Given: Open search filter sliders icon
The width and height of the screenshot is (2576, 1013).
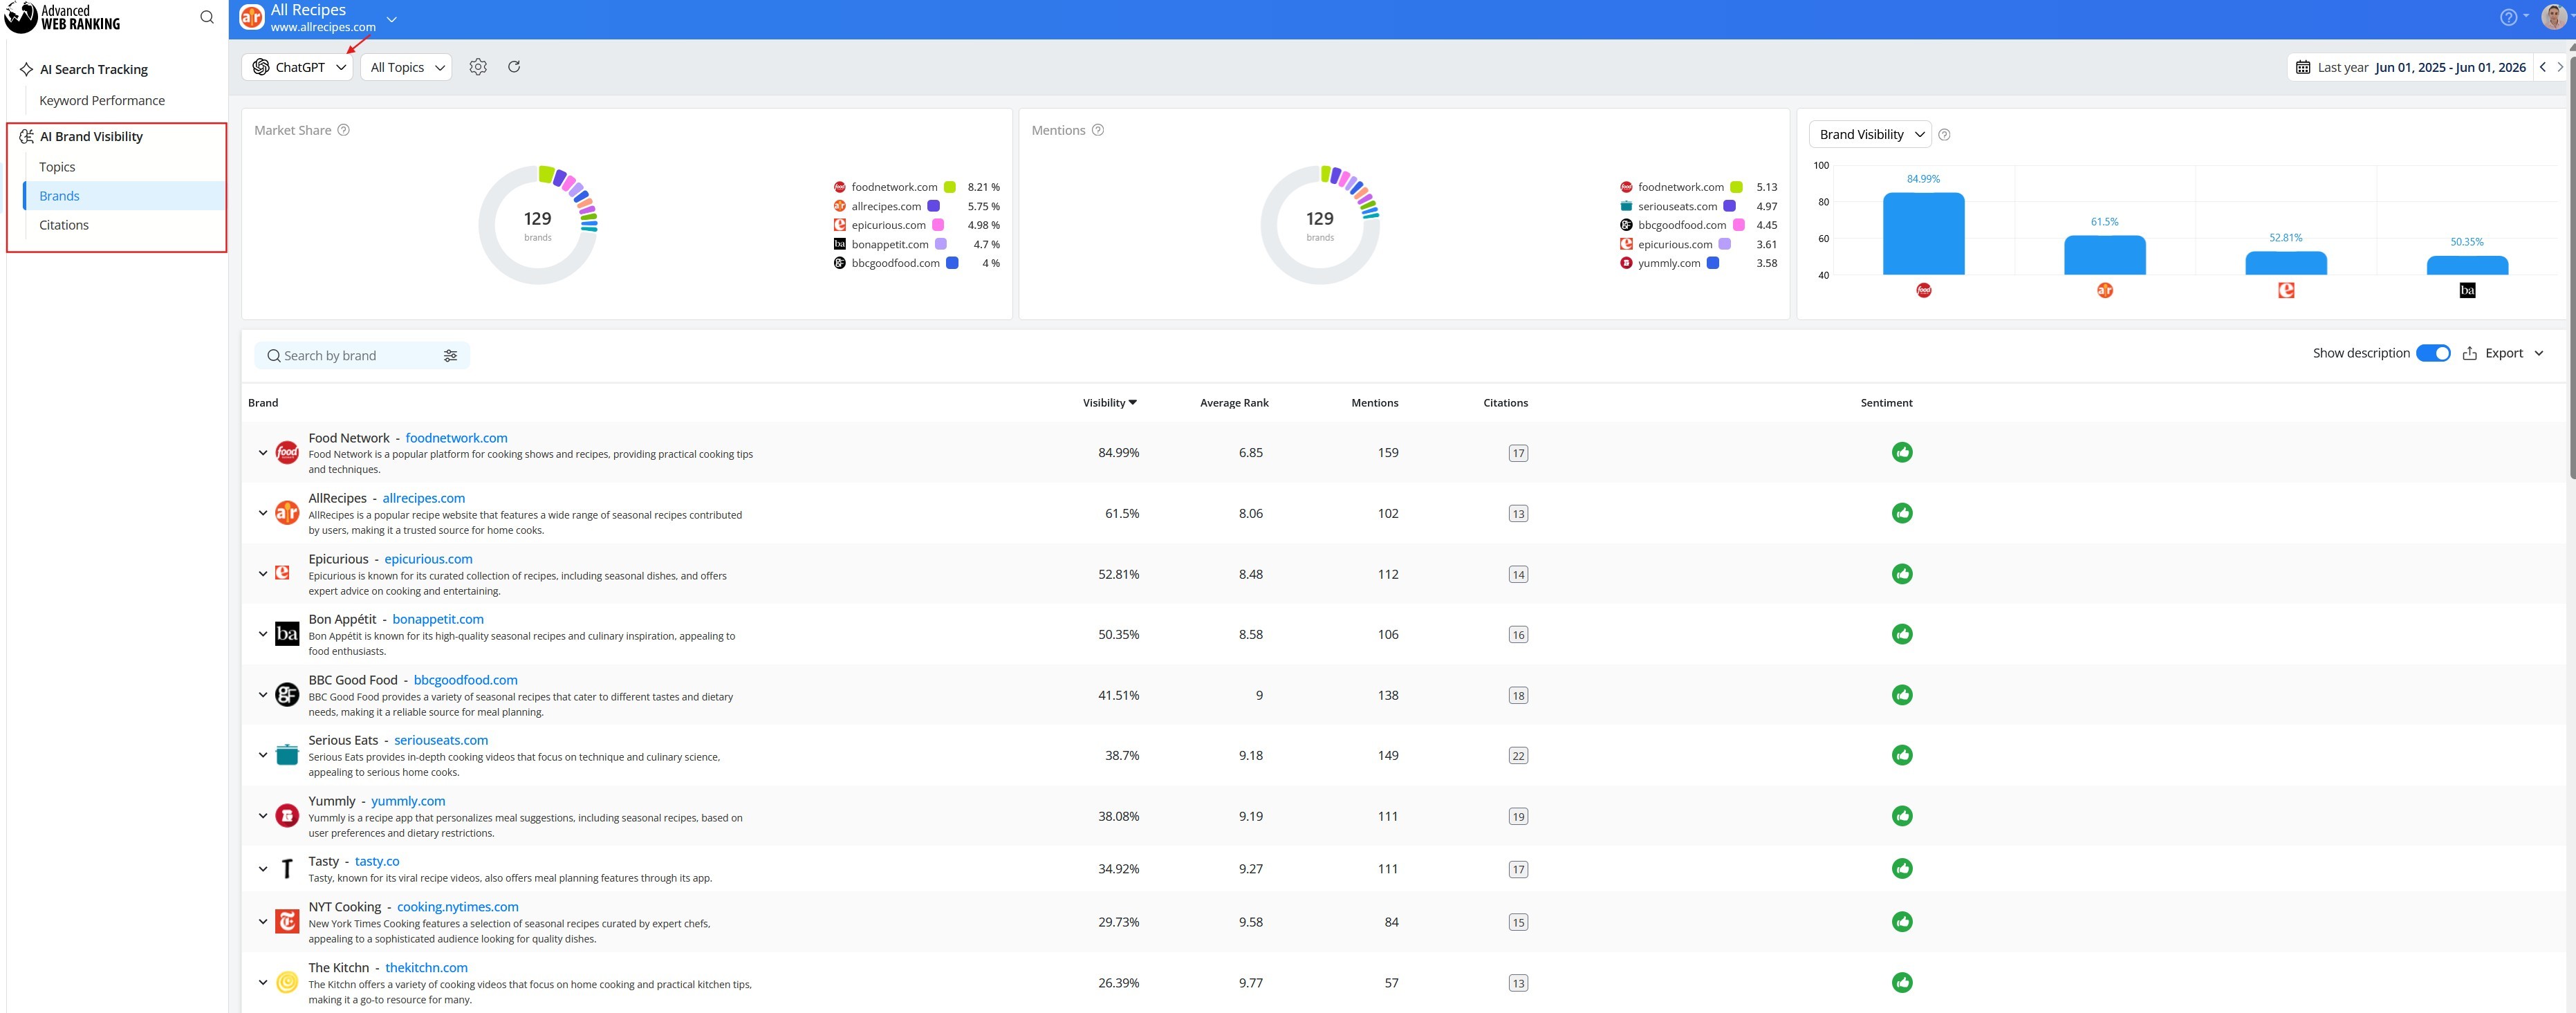Looking at the screenshot, I should click(450, 356).
